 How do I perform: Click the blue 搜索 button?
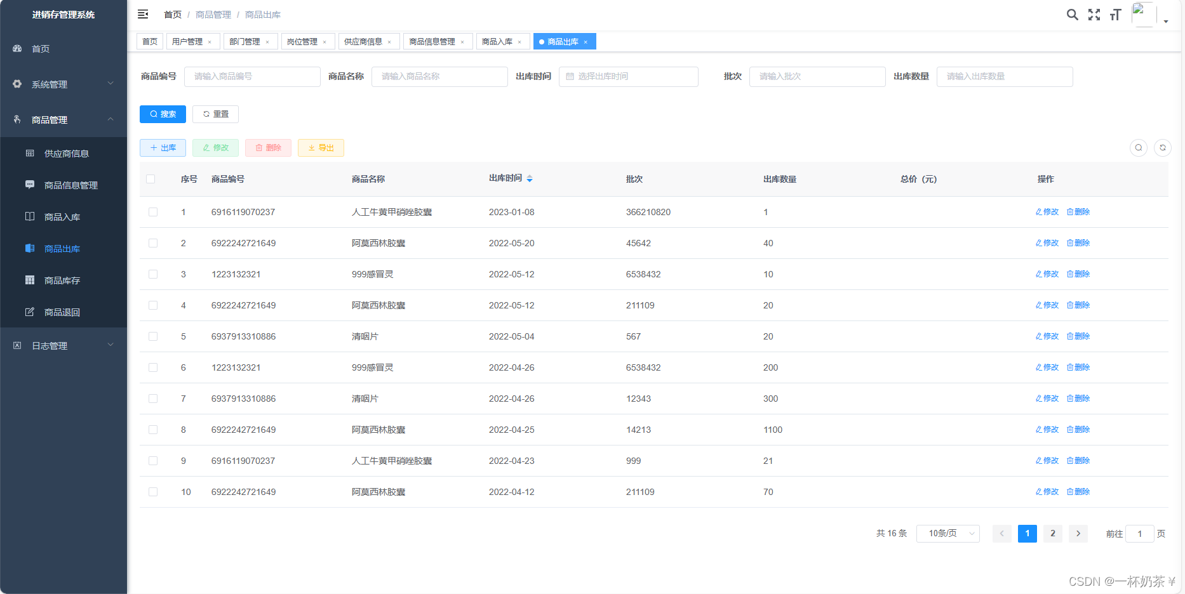(163, 114)
